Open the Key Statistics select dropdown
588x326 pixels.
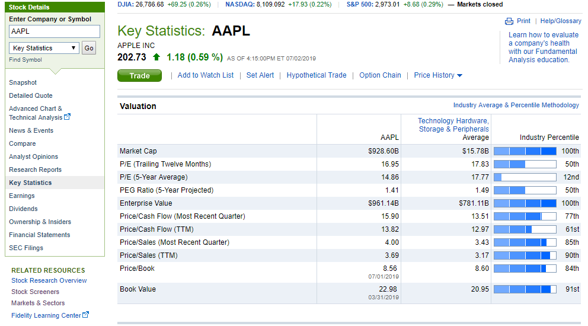click(44, 48)
